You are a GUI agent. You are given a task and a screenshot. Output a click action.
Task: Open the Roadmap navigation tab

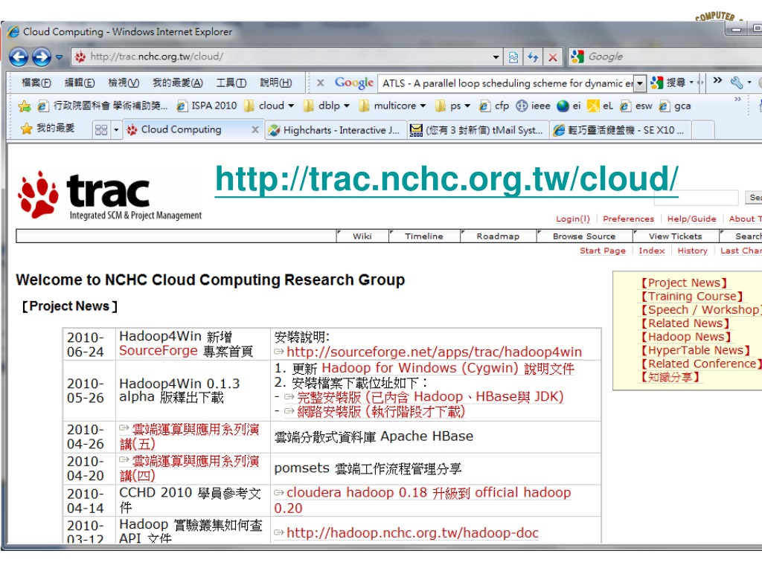click(498, 236)
